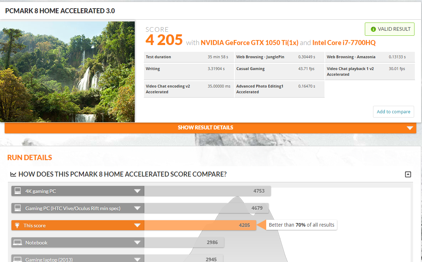The height and width of the screenshot is (262, 422).
Task: Click the waterfall jungle benchmark image
Action: pos(67,71)
